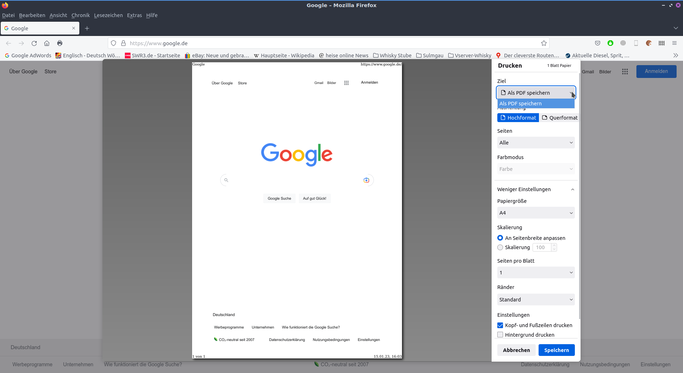Screen dimensions: 683x373
Task: Click the bookmark star in the address bar
Action: (x=544, y=43)
